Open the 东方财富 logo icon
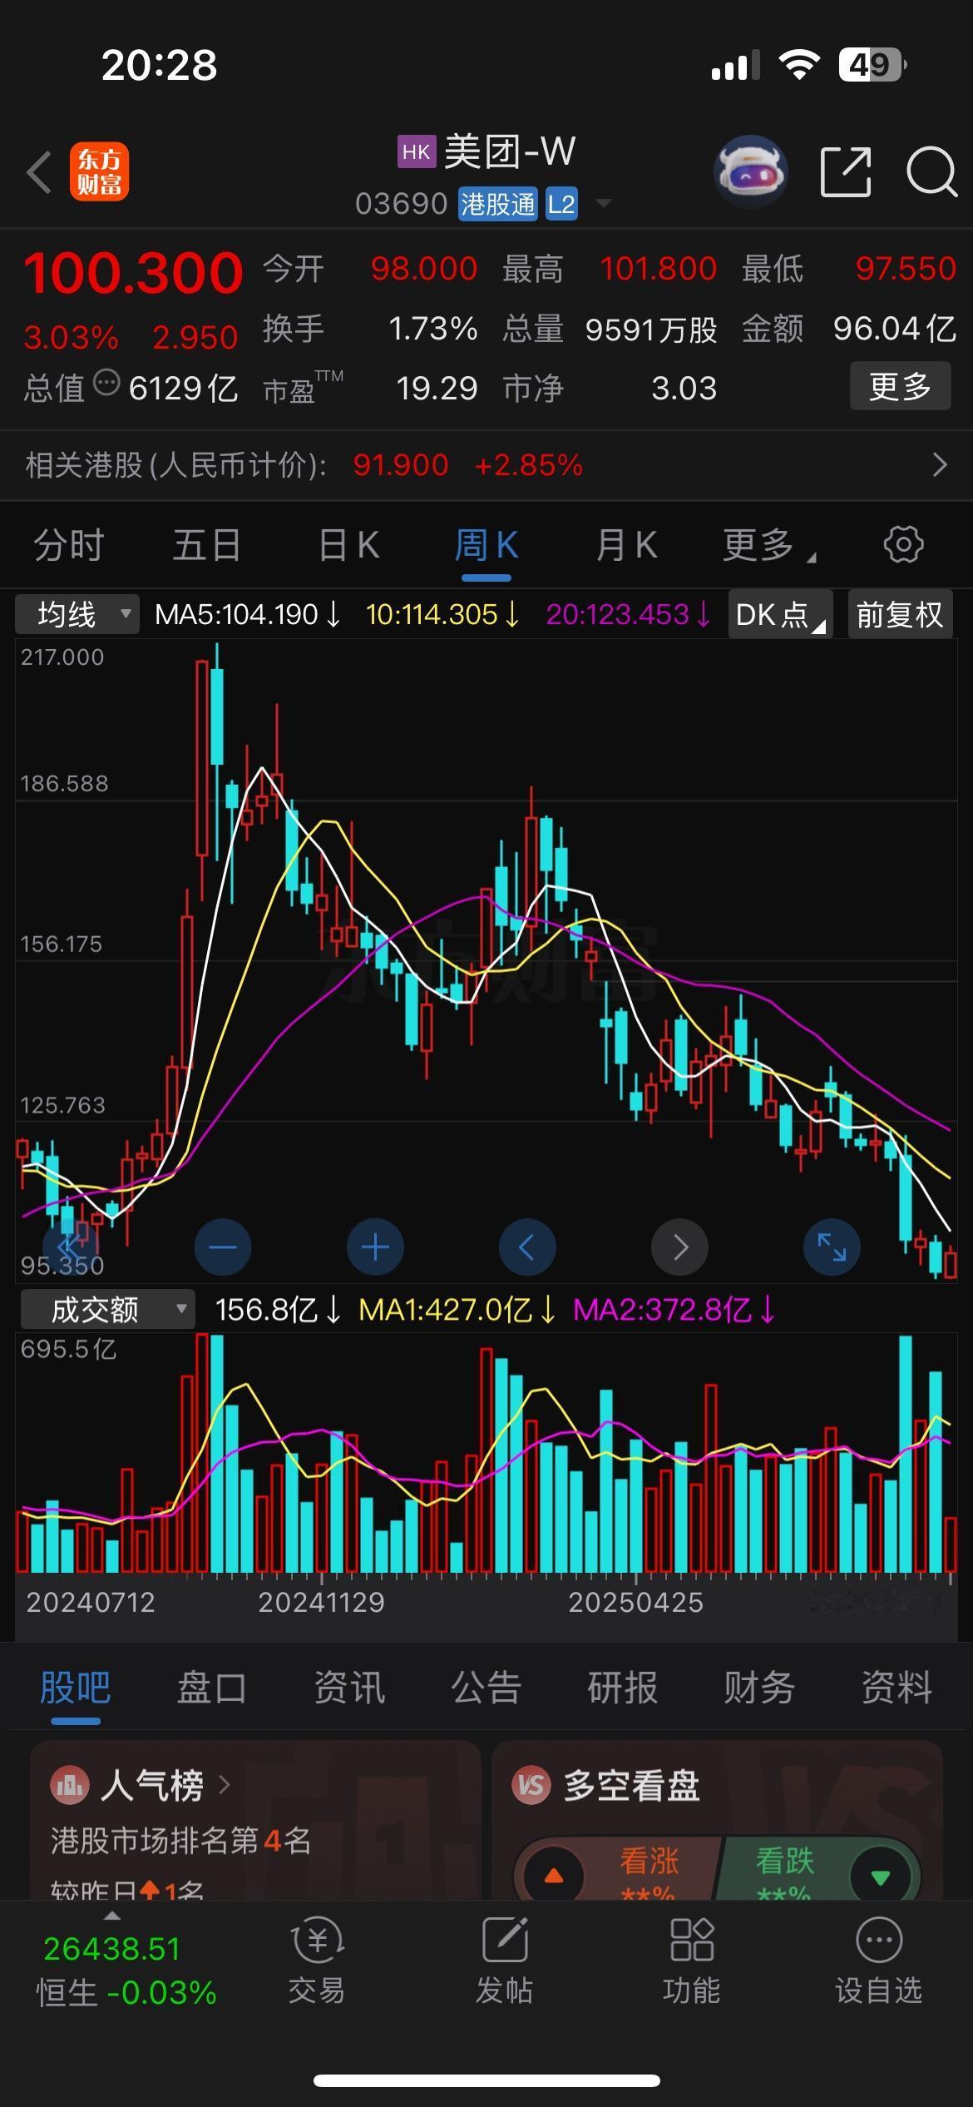Image resolution: width=973 pixels, height=2107 pixels. pos(99,172)
